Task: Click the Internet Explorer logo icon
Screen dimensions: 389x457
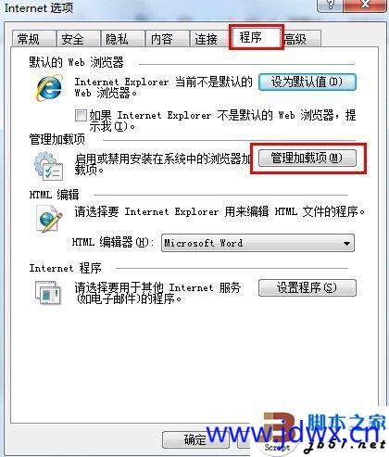Action: click(x=49, y=88)
